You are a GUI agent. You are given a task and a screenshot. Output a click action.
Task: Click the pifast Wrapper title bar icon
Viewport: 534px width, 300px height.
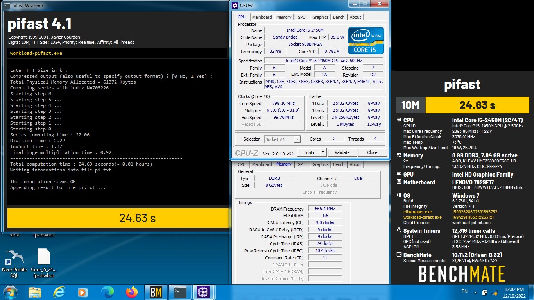click(7, 6)
